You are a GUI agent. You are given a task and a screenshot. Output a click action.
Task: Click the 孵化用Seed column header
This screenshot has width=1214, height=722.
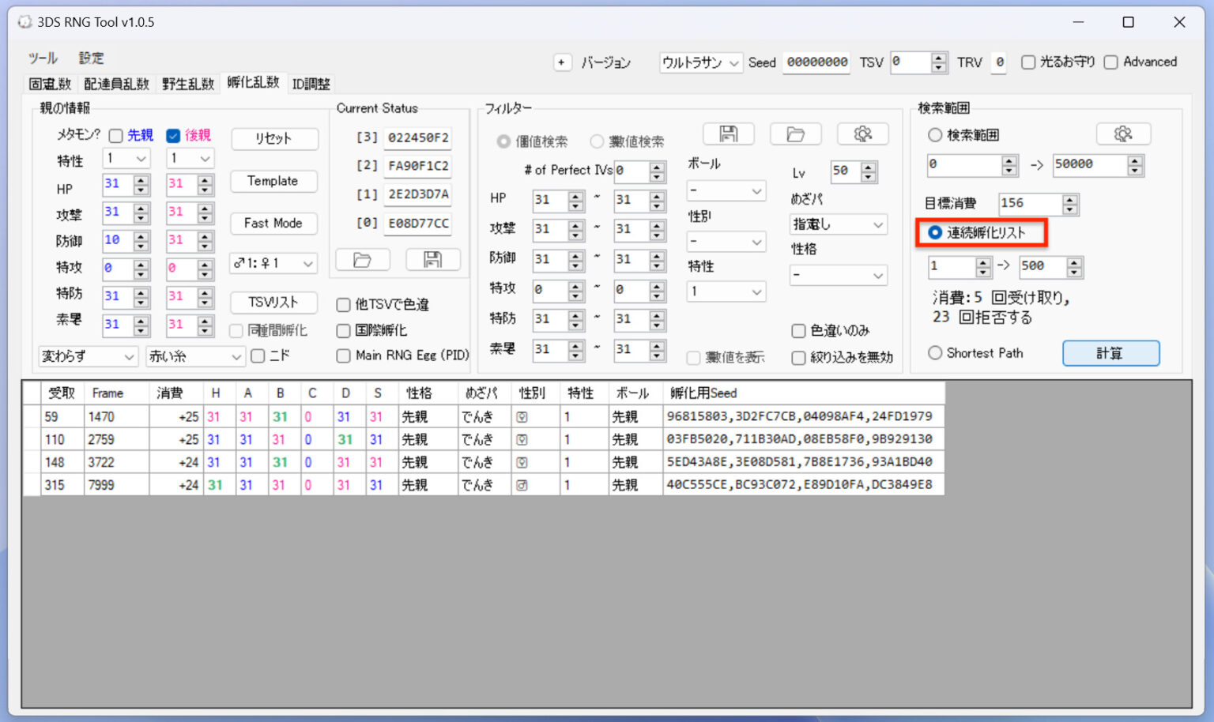(804, 393)
